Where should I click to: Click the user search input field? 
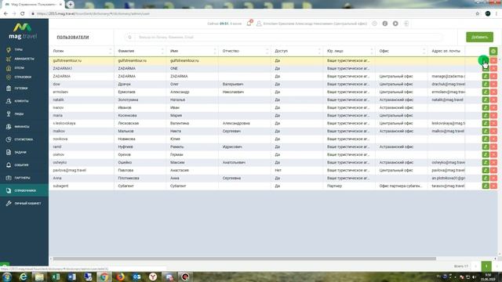pos(283,37)
